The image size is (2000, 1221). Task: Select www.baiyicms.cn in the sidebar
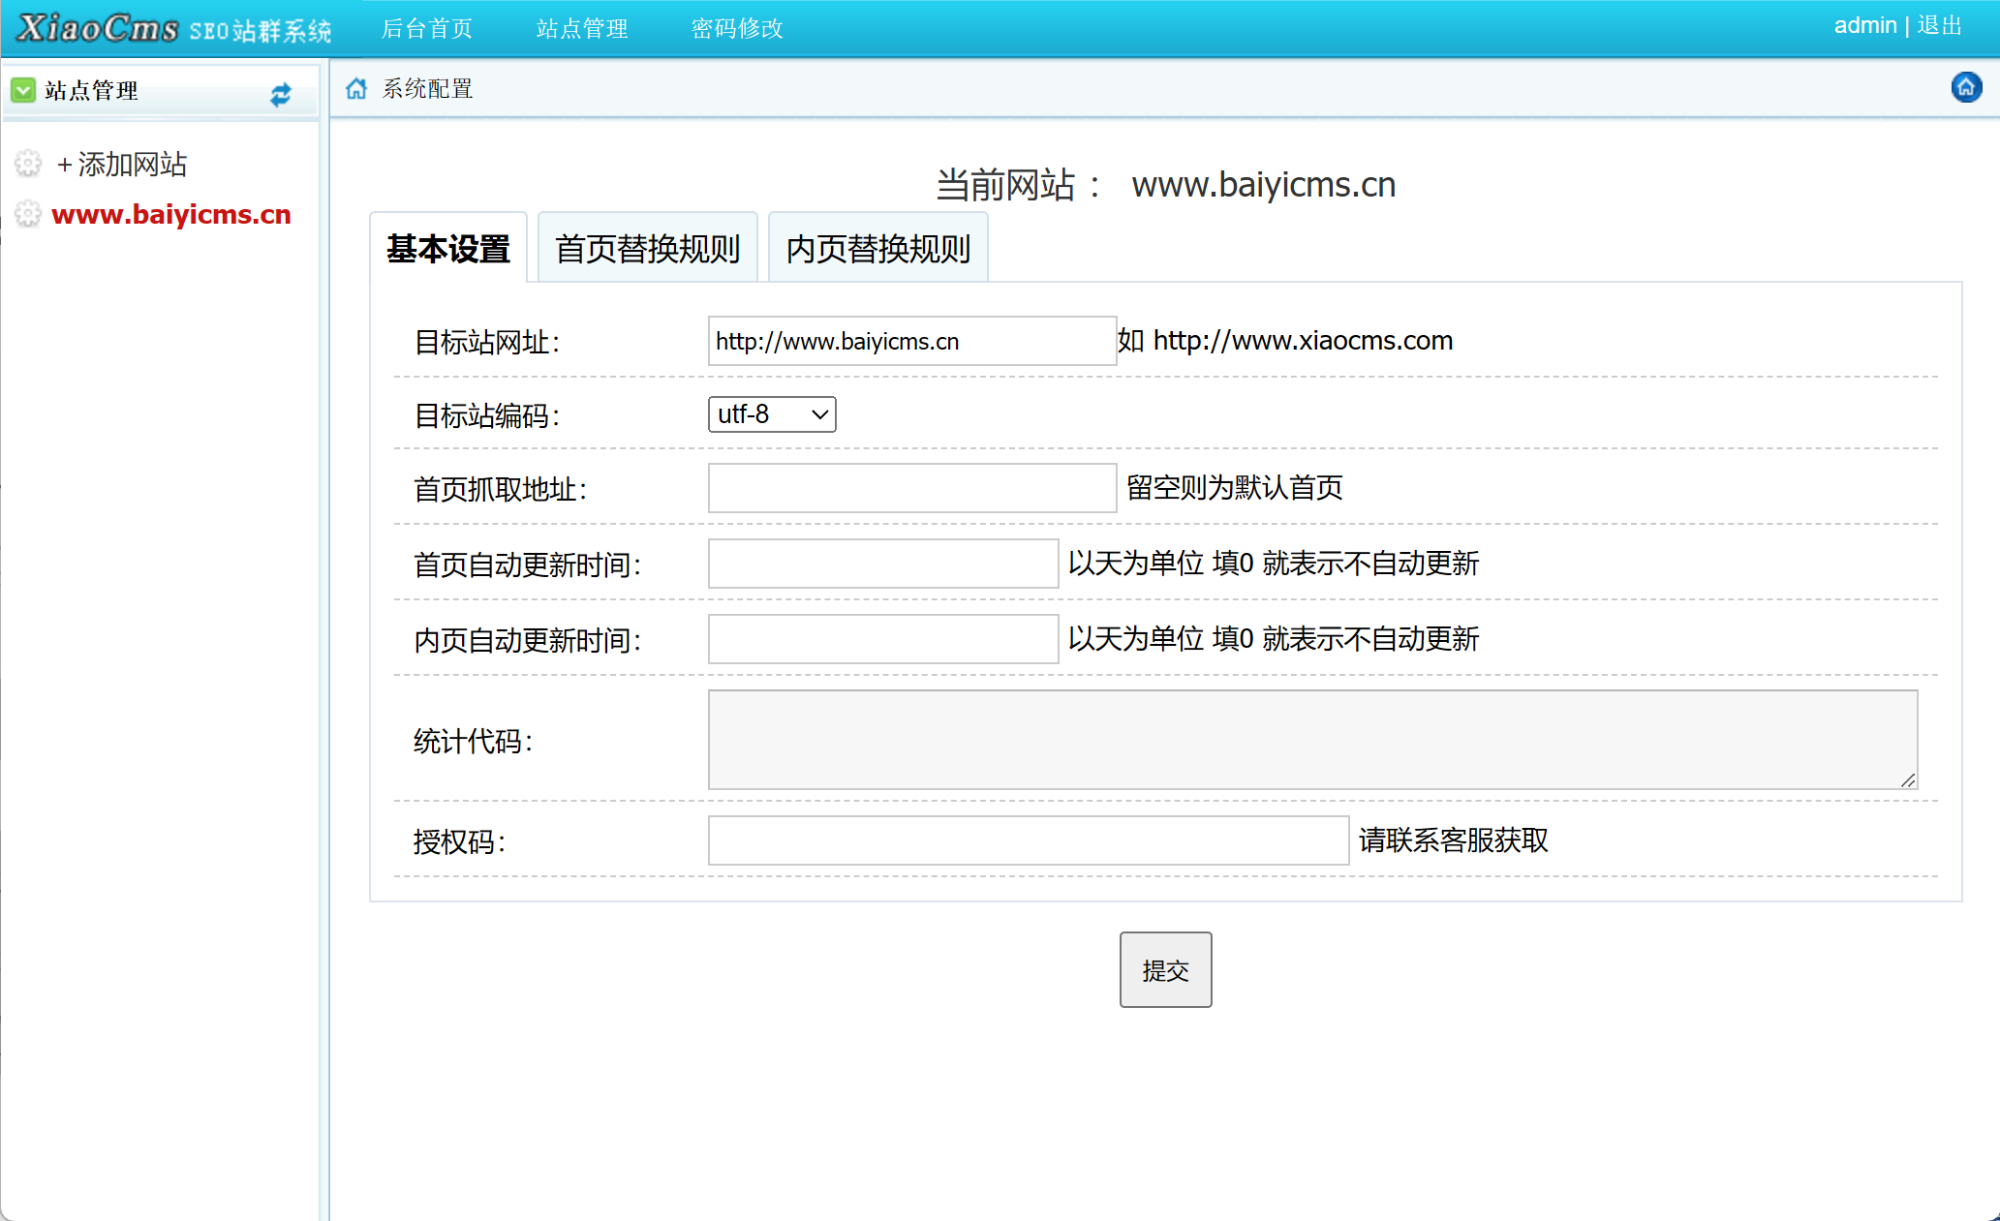coord(171,214)
